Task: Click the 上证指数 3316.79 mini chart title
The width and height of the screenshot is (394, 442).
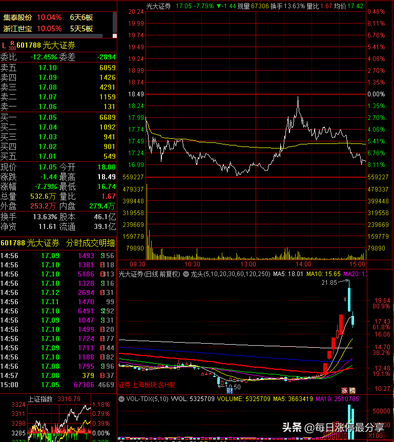Action: 54,399
